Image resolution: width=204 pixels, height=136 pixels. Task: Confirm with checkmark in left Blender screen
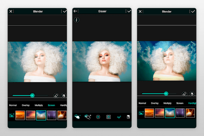(x=65, y=11)
